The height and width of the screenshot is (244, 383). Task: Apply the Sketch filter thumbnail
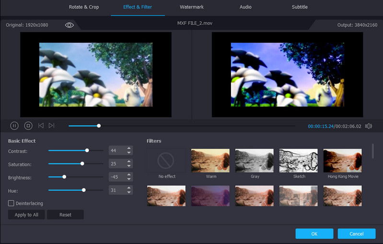pyautogui.click(x=299, y=160)
